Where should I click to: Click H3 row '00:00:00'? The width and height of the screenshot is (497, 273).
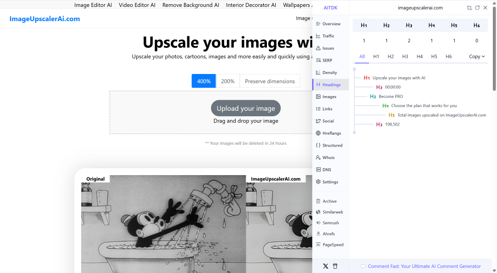pos(388,87)
